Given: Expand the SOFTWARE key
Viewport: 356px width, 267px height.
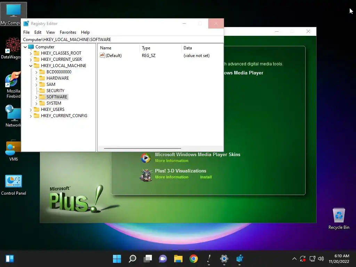Looking at the screenshot, I should click(x=36, y=97).
